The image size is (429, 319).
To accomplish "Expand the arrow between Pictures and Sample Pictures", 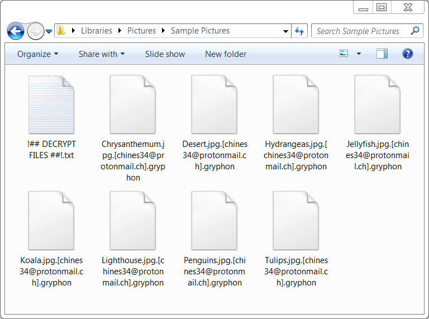I will click(163, 31).
